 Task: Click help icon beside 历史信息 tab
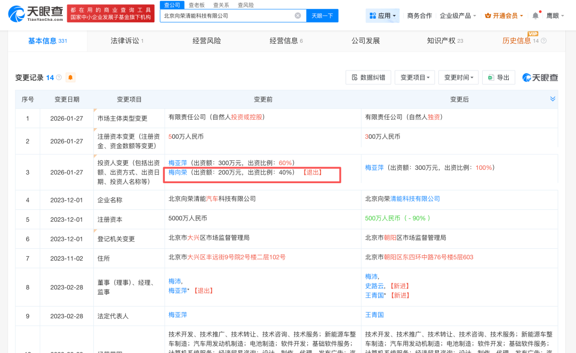tap(543, 41)
